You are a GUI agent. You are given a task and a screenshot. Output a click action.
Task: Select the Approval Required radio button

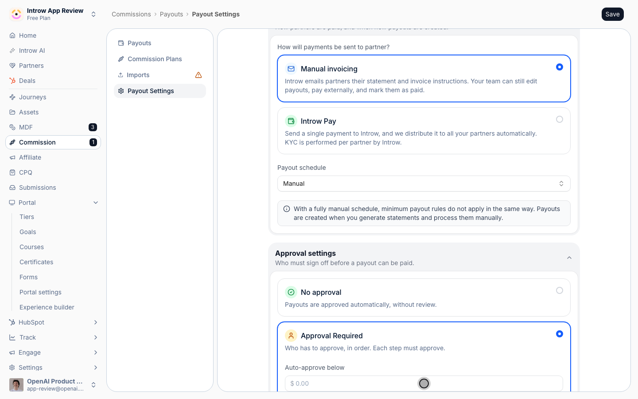coord(560,334)
